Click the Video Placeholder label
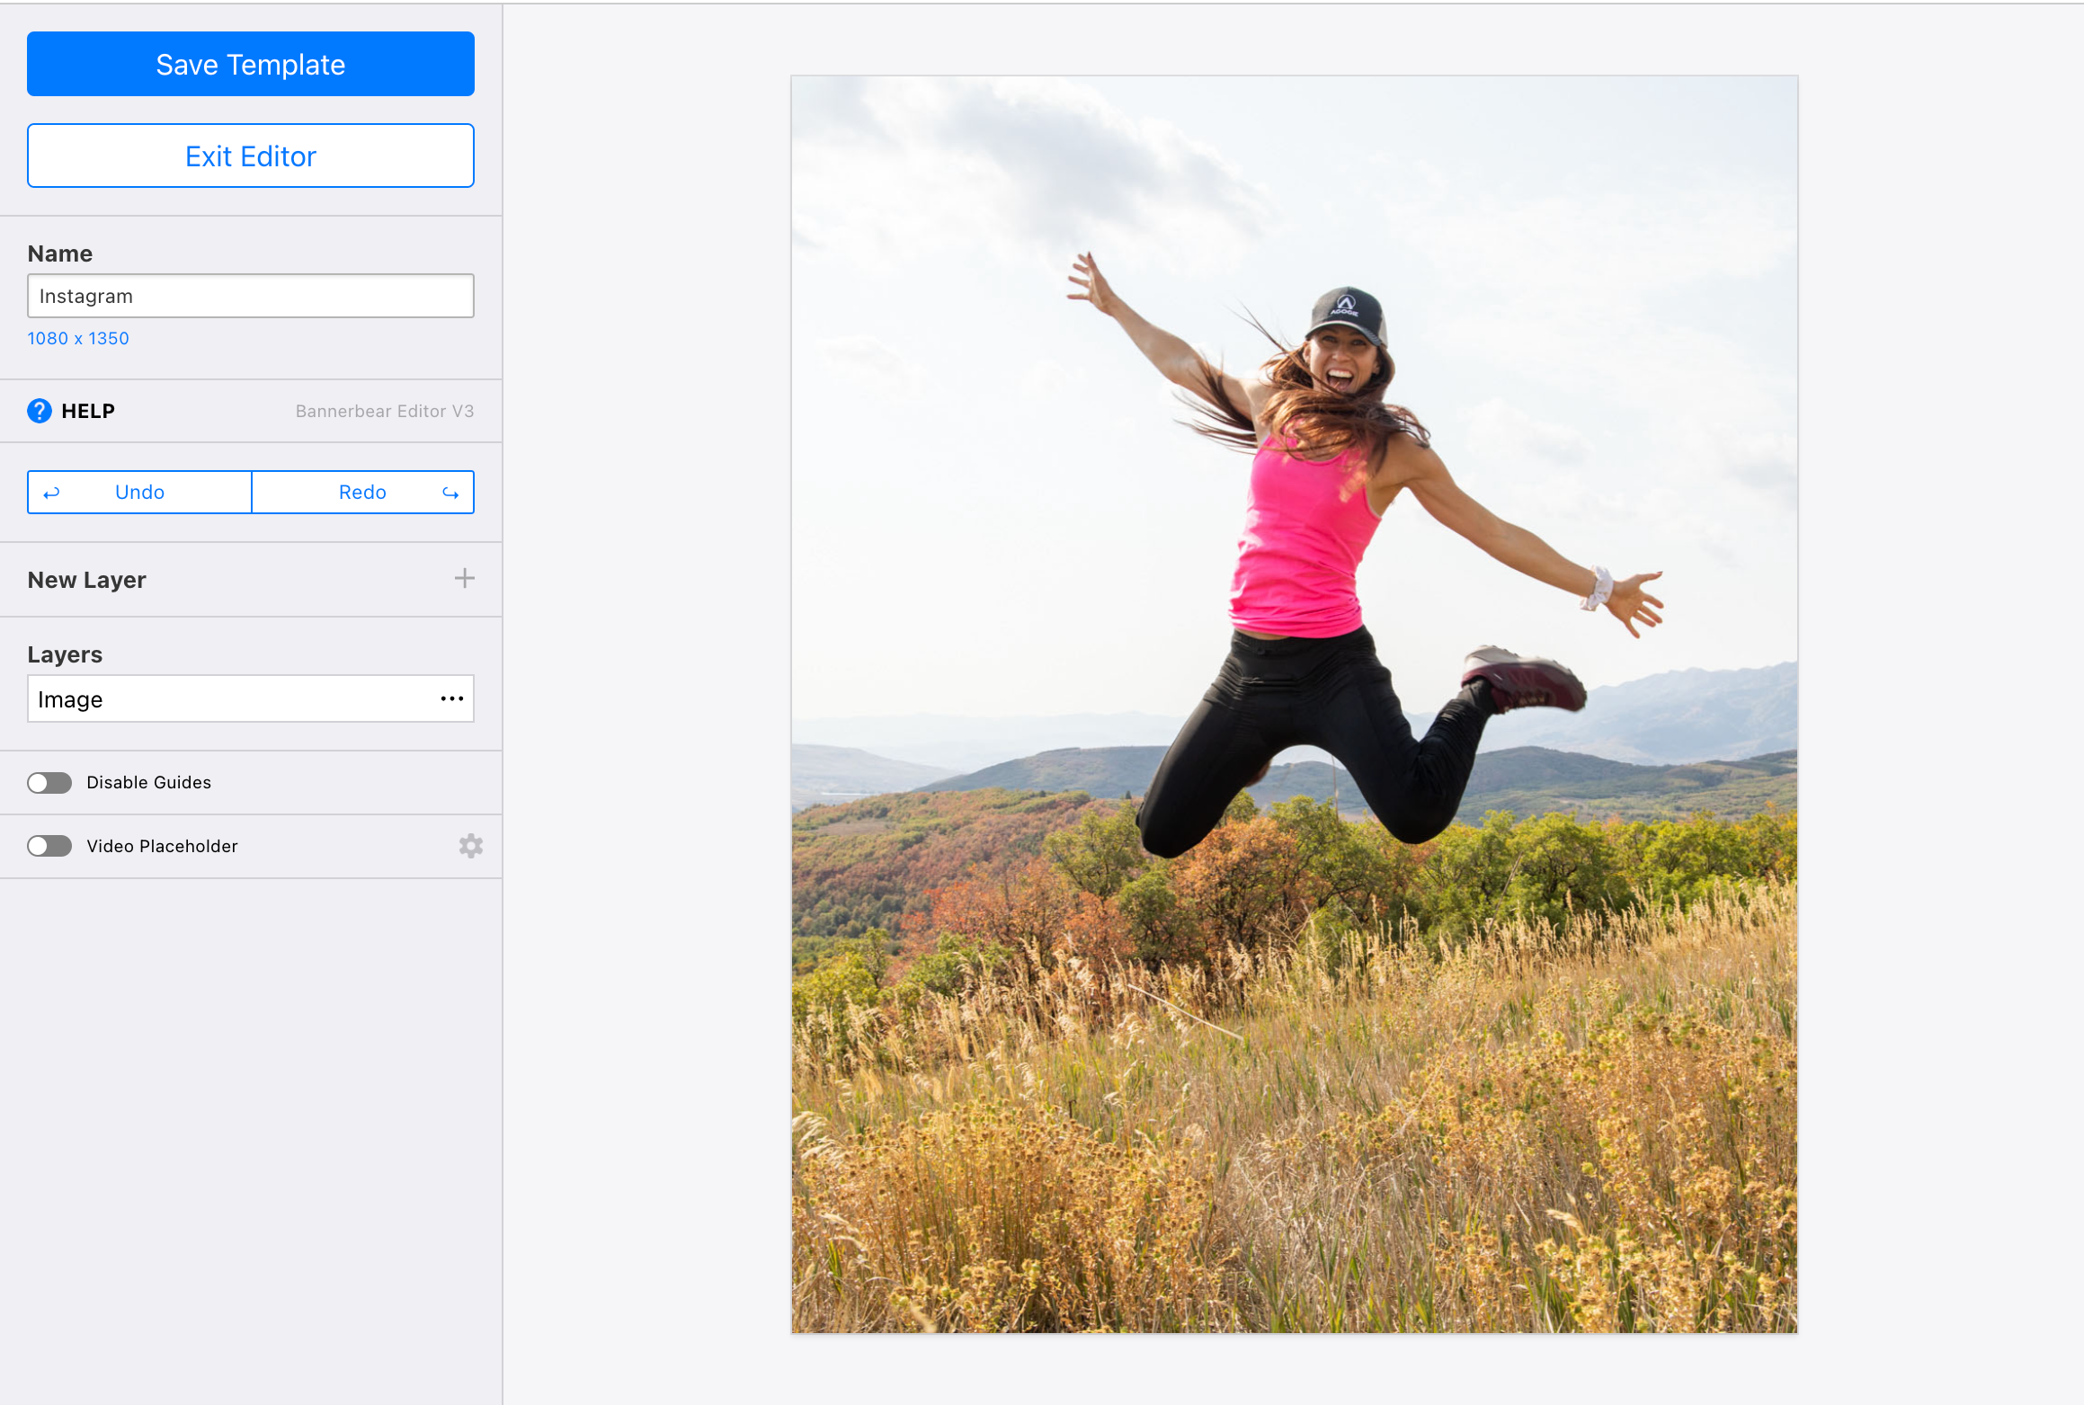The width and height of the screenshot is (2084, 1405). pos(163,846)
